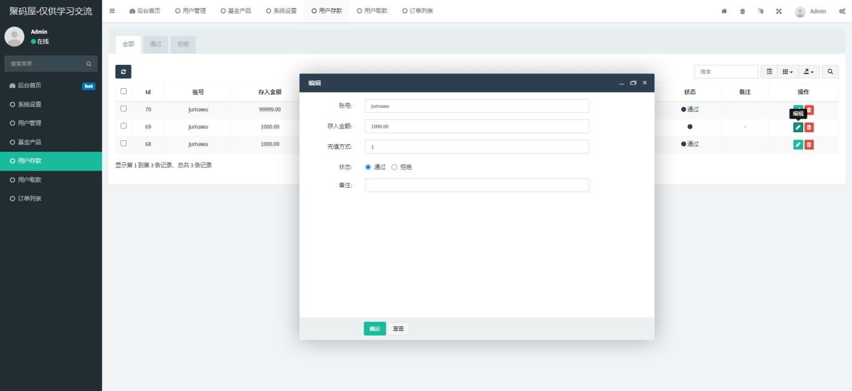
Task: Open 基金产品 in the left sidebar
Action: click(x=30, y=142)
